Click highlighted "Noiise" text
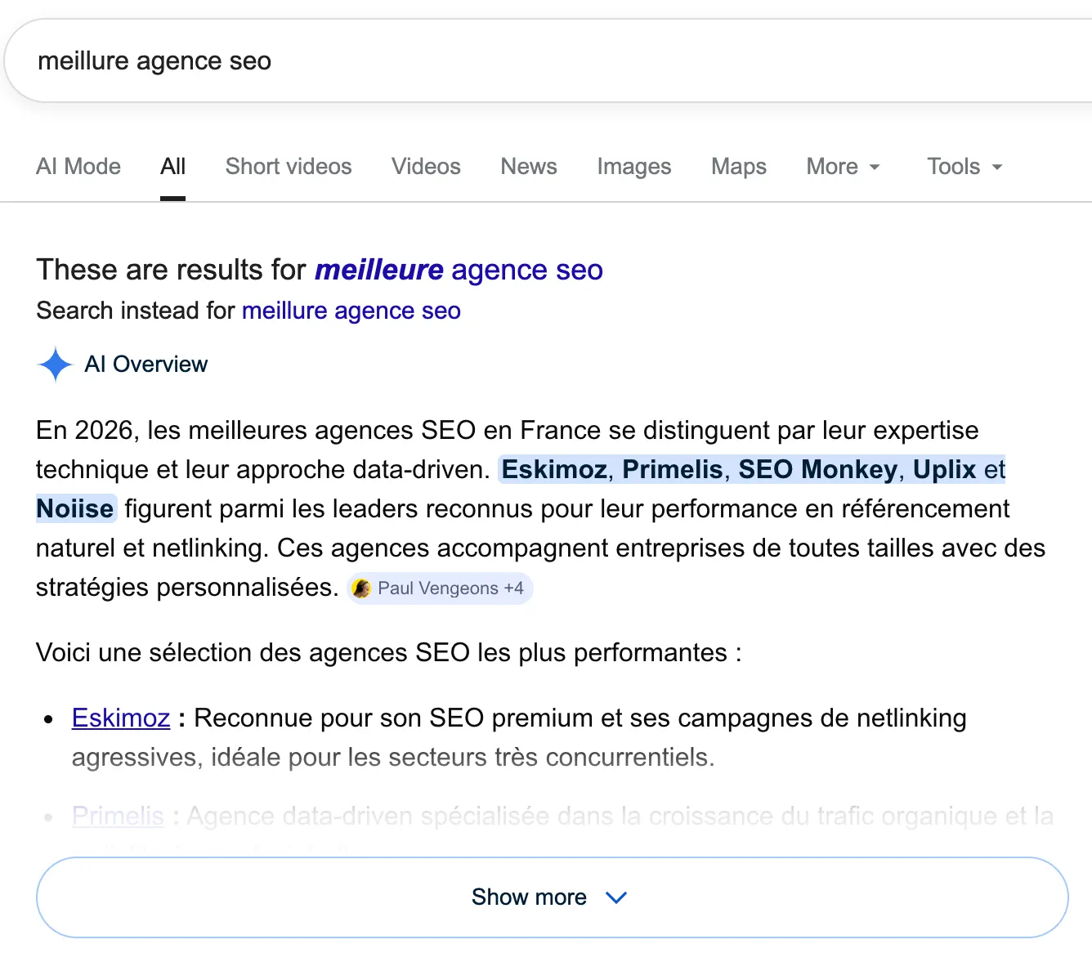This screenshot has width=1092, height=953. [75, 508]
